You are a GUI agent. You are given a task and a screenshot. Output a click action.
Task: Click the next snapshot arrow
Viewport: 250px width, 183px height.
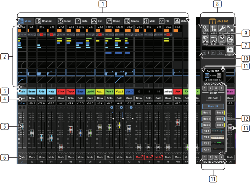(x=213, y=53)
